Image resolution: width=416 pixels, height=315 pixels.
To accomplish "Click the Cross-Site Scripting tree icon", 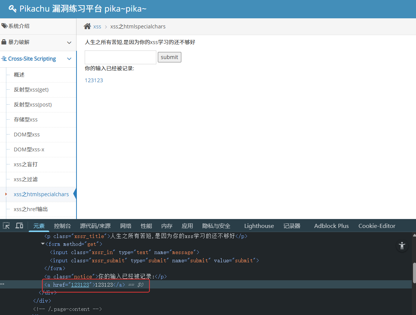I will [4, 59].
